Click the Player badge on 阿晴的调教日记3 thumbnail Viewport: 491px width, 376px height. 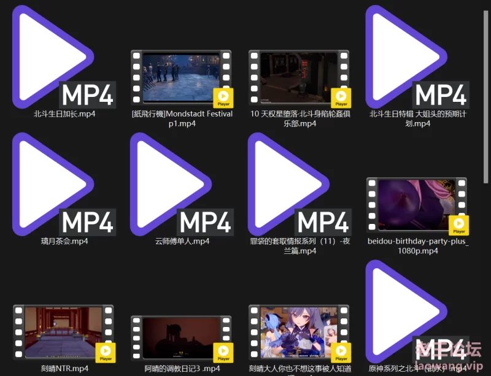coord(223,353)
